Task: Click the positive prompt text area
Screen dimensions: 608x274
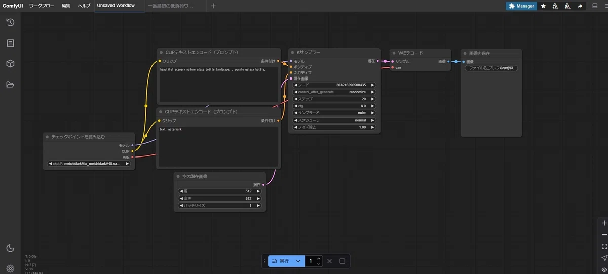Action: (218, 85)
